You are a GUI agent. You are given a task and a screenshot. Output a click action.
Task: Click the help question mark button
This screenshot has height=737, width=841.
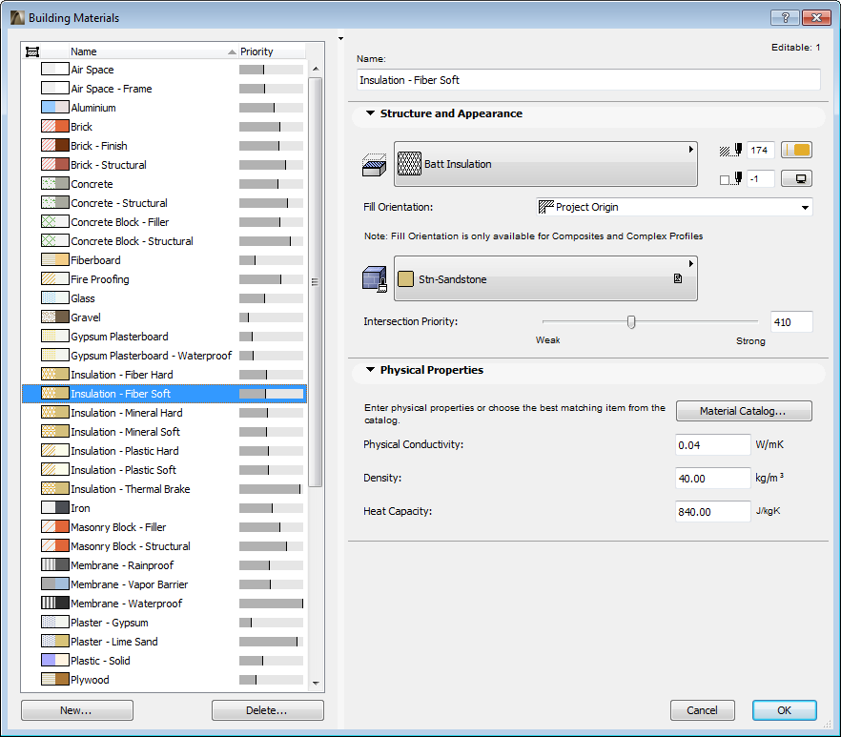coord(786,18)
